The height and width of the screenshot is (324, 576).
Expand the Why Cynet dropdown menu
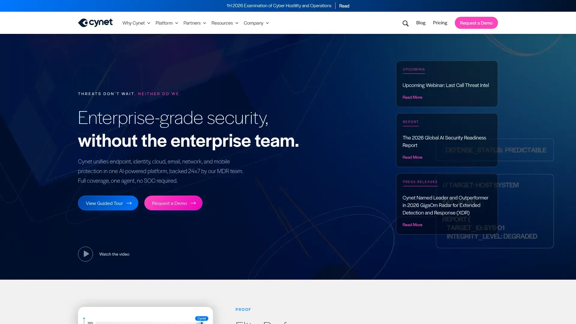point(136,23)
